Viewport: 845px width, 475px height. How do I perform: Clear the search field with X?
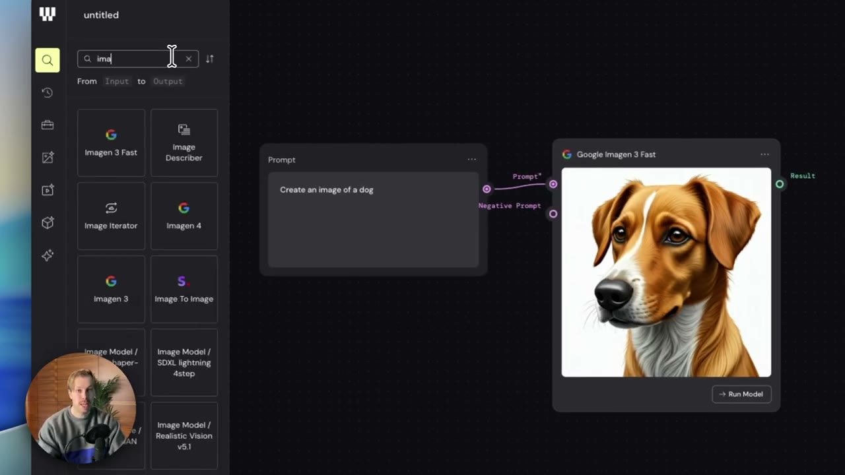(x=189, y=59)
